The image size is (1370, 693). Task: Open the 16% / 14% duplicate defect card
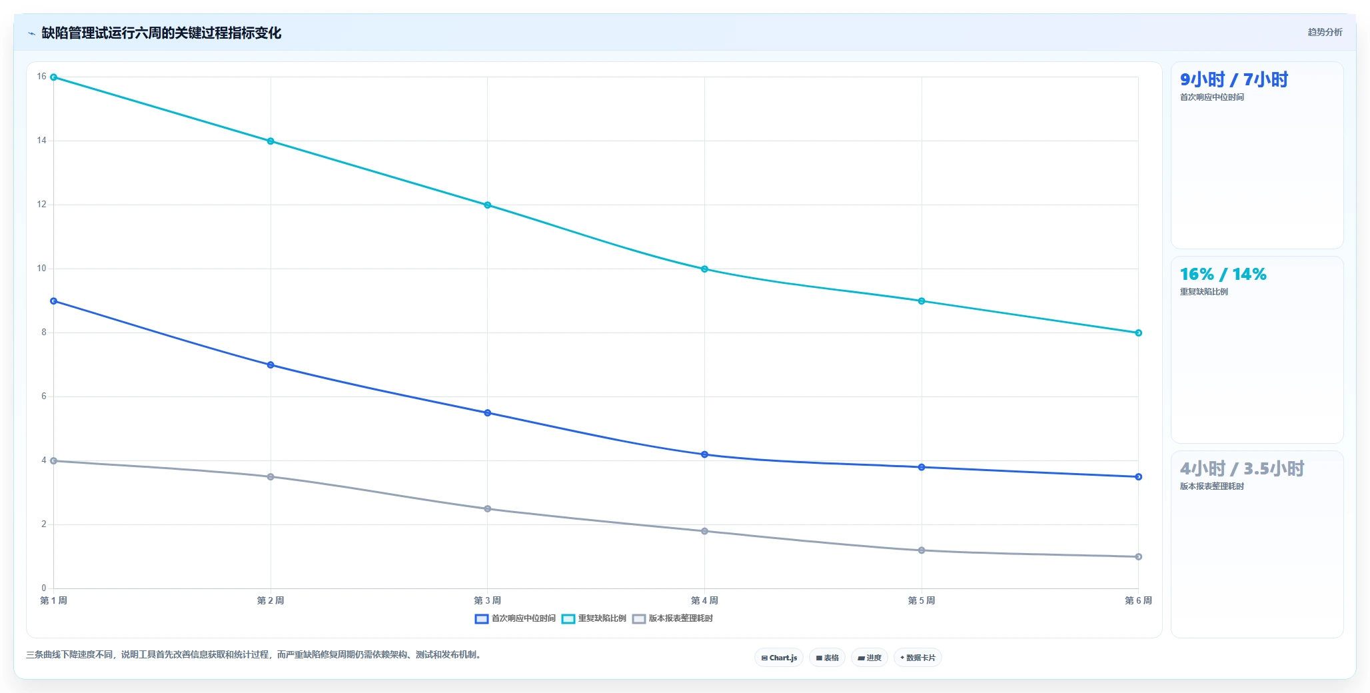pos(1257,350)
